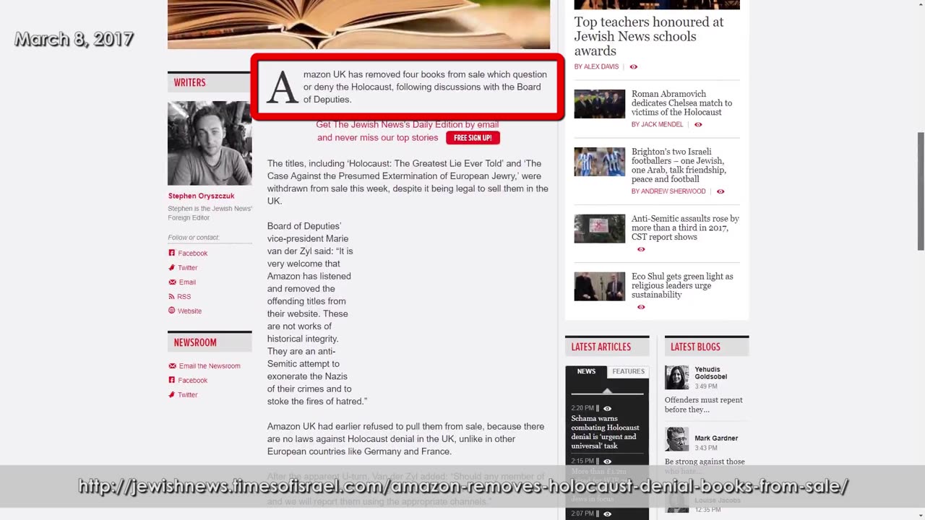This screenshot has height=520, width=925.
Task: Open the Website link under Writers
Action: [x=189, y=311]
